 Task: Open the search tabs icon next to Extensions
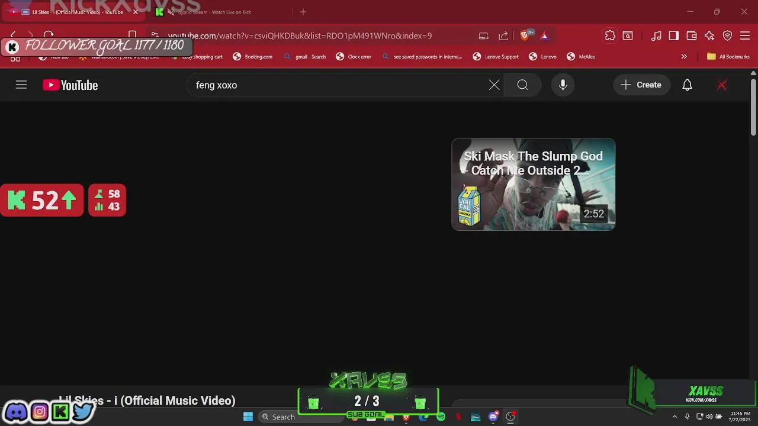click(x=628, y=35)
